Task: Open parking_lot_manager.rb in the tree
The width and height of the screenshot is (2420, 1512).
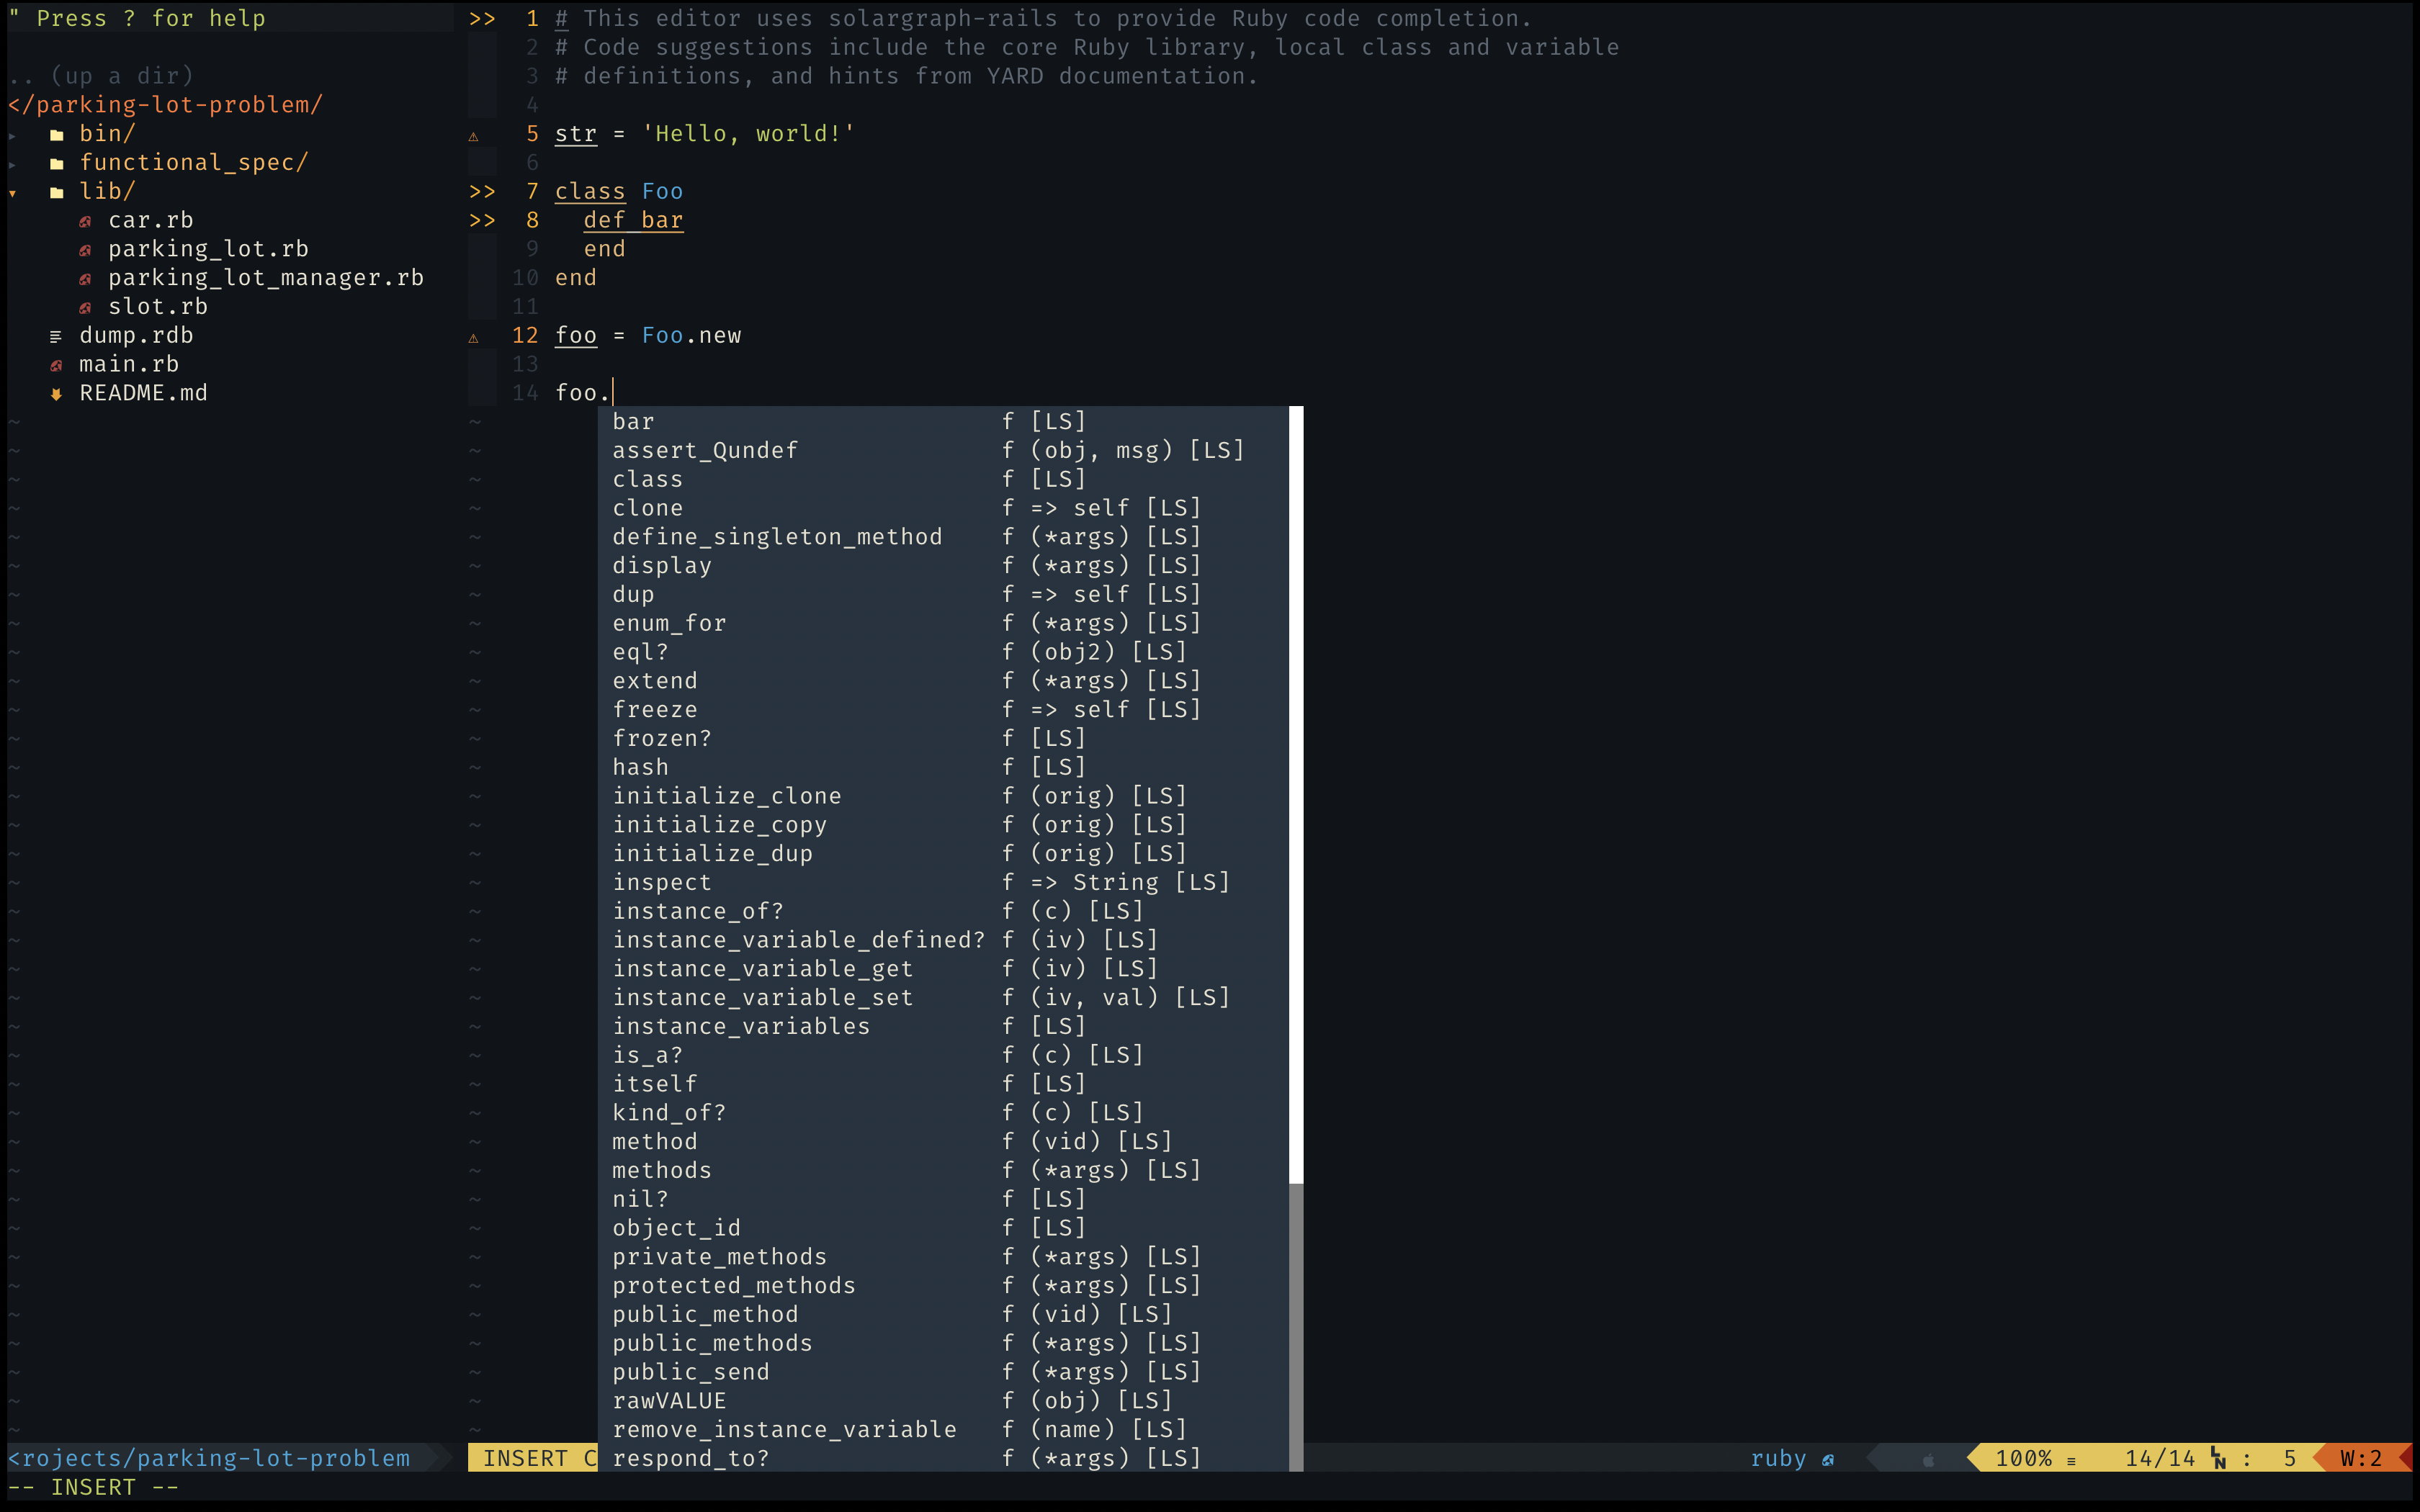Action: 265,278
